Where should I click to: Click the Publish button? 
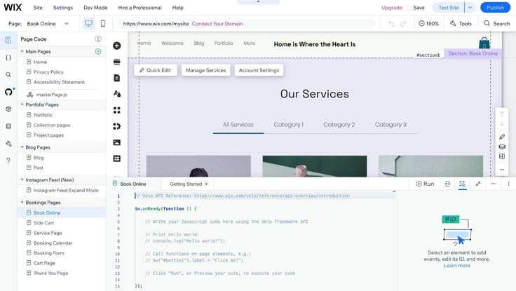(495, 8)
